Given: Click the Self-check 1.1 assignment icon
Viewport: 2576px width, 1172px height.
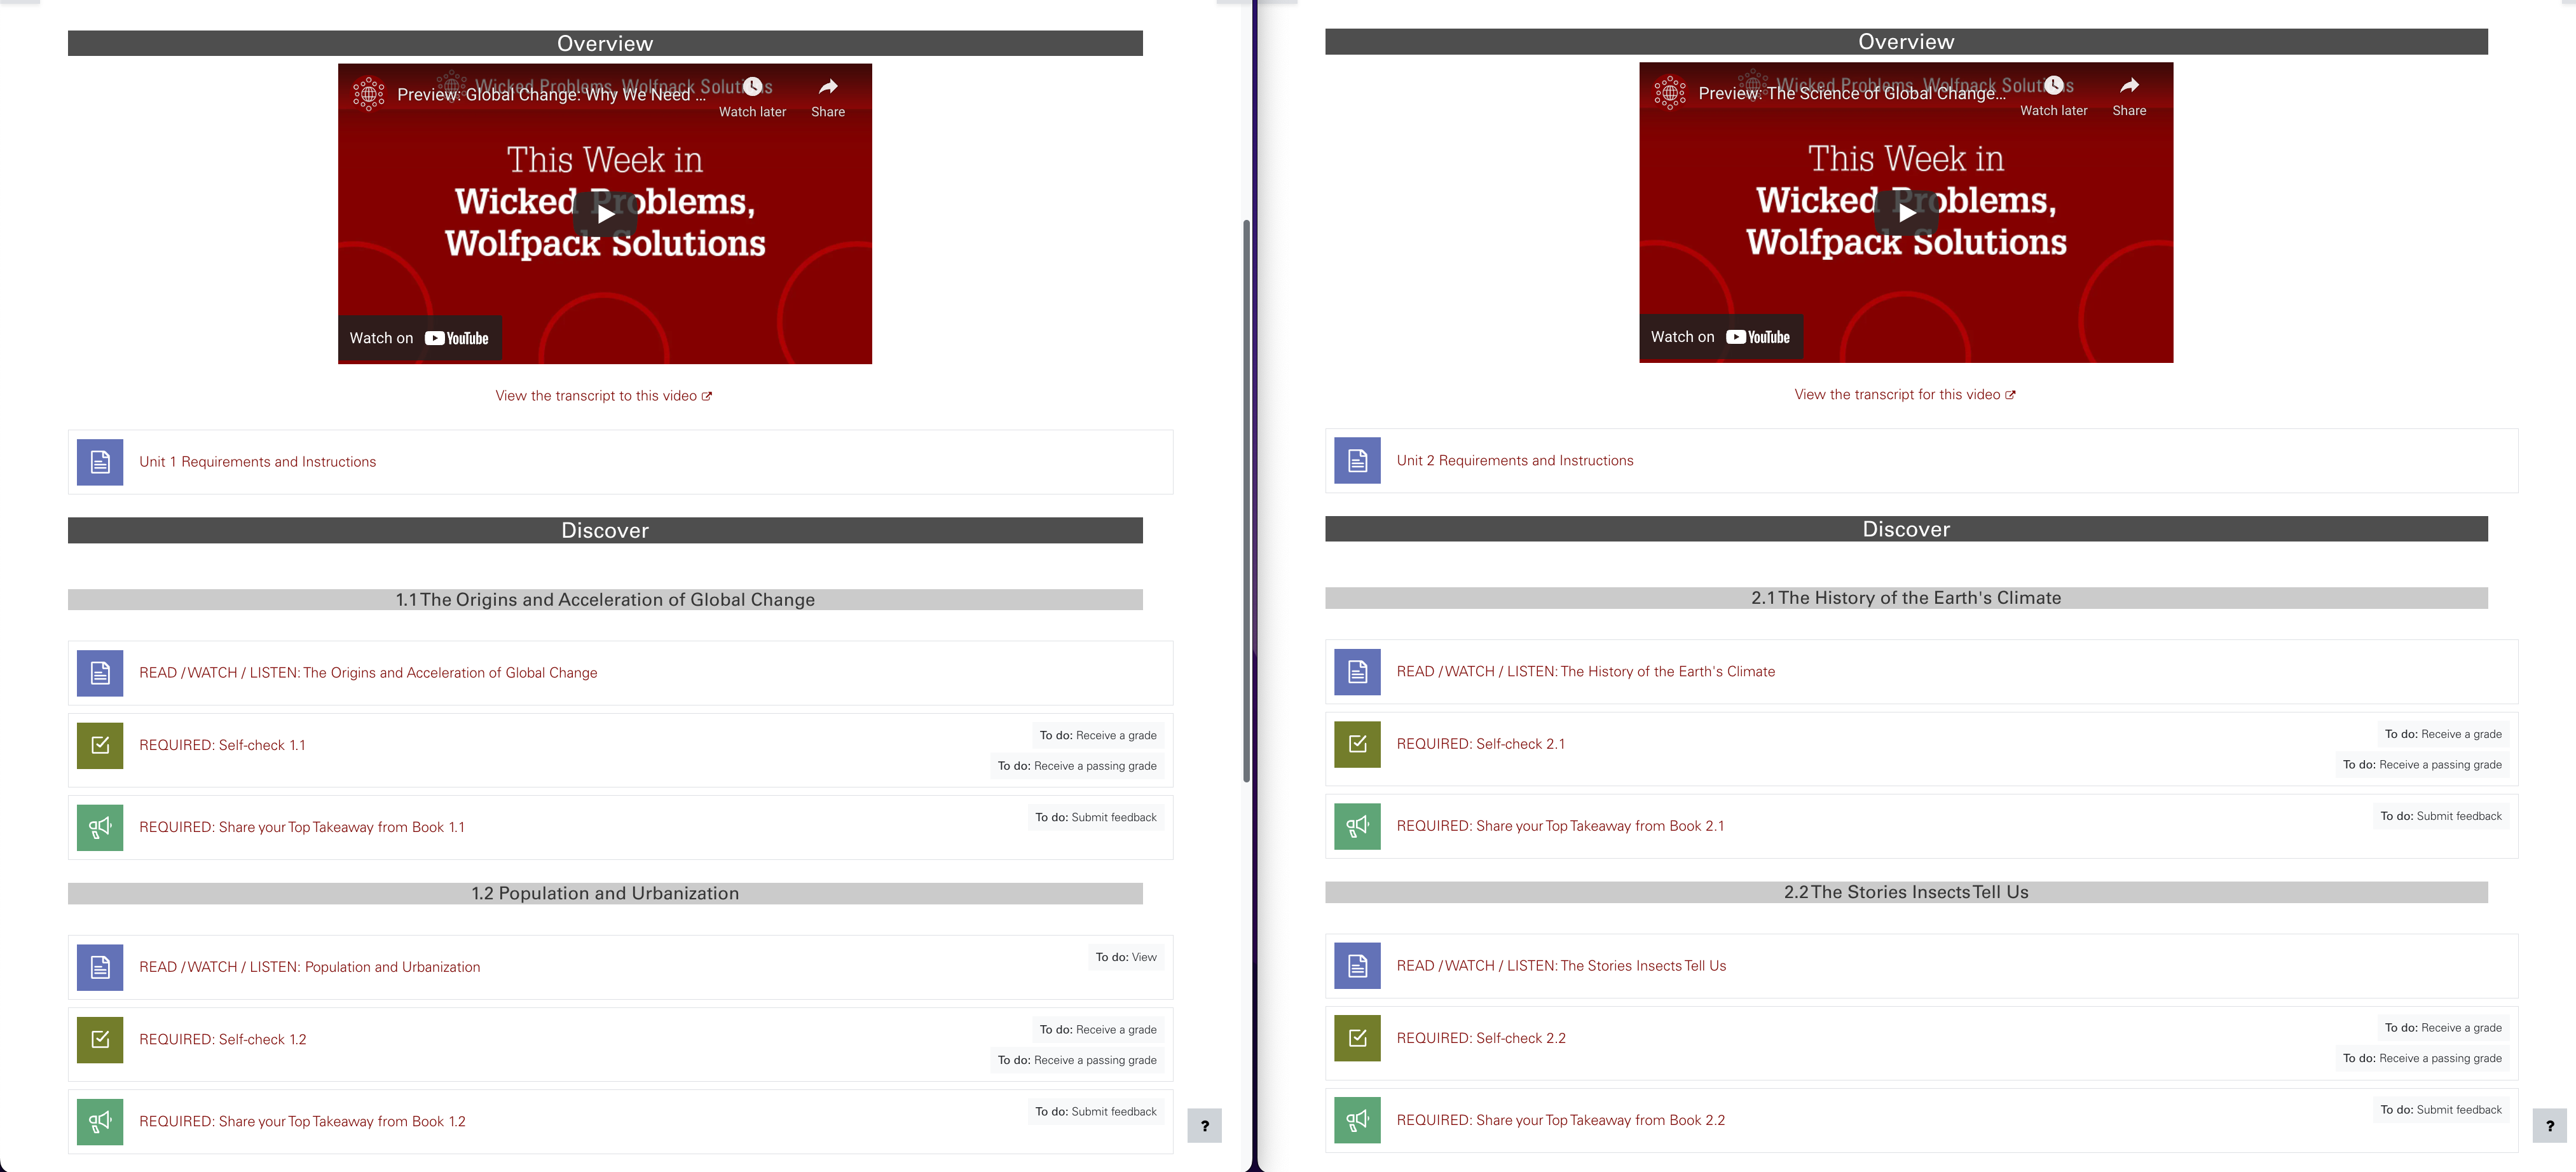Looking at the screenshot, I should pyautogui.click(x=100, y=746).
